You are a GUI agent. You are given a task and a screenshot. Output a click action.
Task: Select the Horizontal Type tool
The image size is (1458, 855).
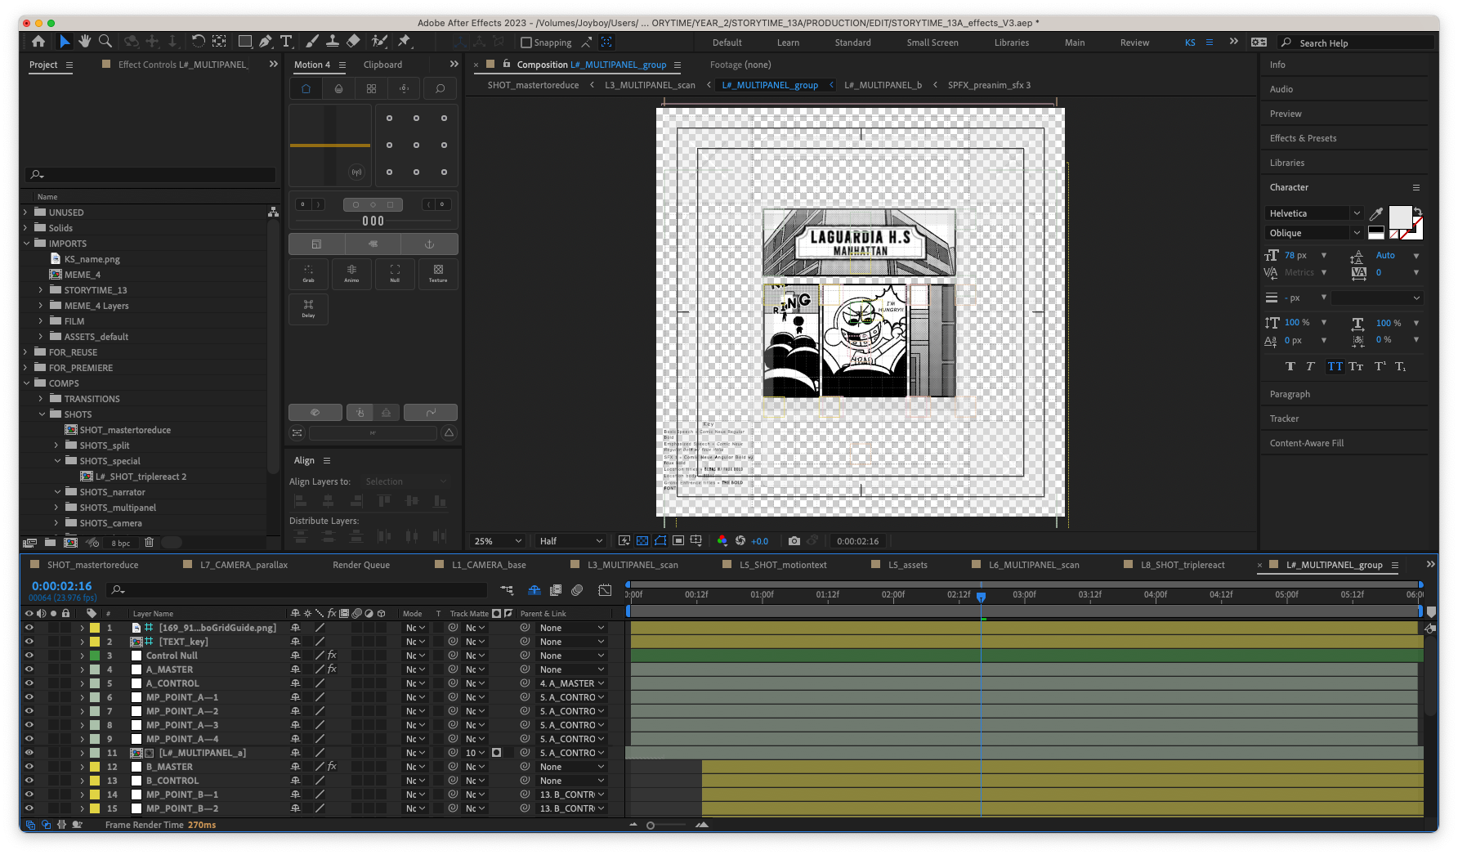coord(286,42)
